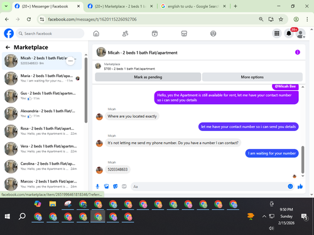The image size is (314, 235).
Task: Click the Mark as pending button
Action: pos(148,77)
